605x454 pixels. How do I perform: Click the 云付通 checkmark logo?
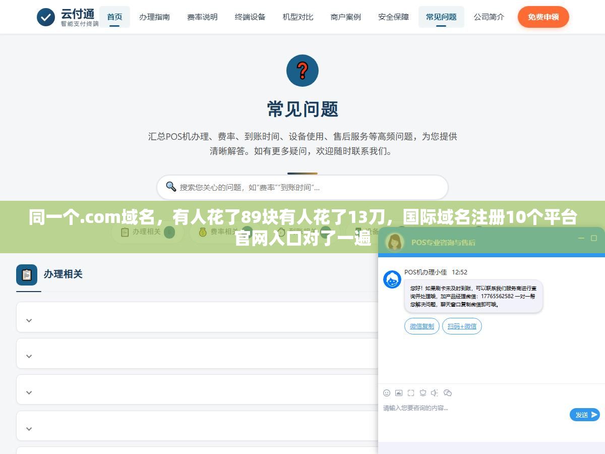[46, 17]
